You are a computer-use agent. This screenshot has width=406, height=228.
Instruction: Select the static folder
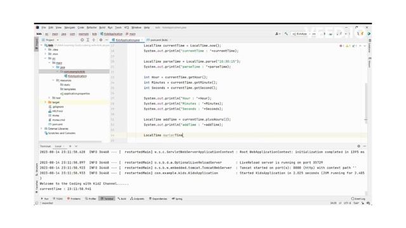pos(65,85)
